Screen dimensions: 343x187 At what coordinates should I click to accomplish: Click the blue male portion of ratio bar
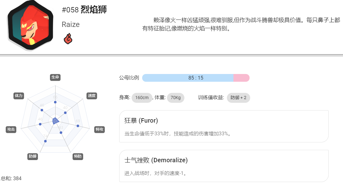pyautogui.click(x=188, y=78)
